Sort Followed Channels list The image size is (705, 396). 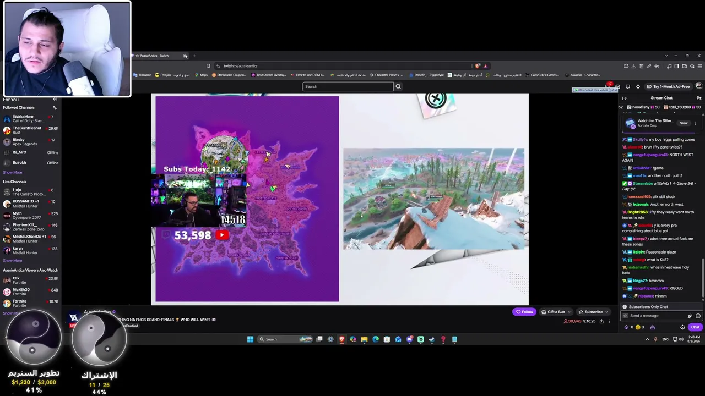coord(55,107)
